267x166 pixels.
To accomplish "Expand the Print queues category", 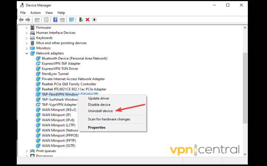I will [27, 151].
